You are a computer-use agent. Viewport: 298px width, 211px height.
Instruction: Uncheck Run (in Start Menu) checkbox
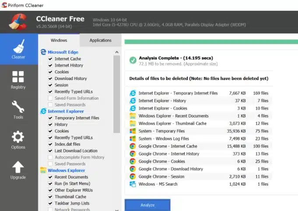(x=50, y=183)
